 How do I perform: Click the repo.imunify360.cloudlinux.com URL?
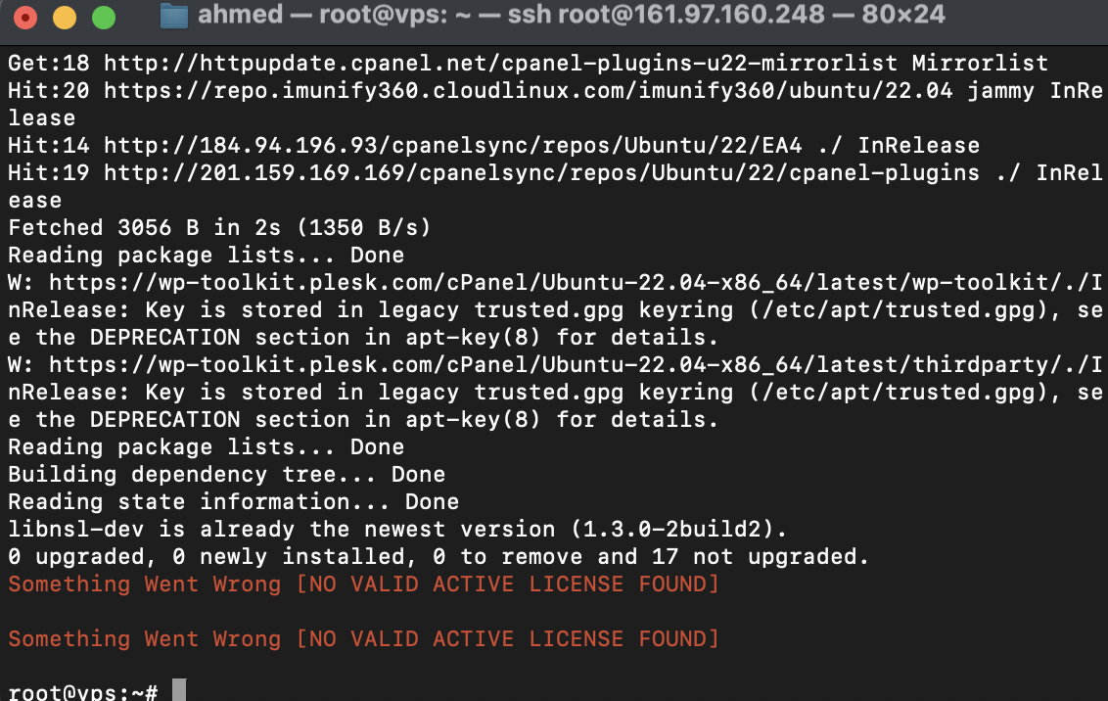click(528, 90)
